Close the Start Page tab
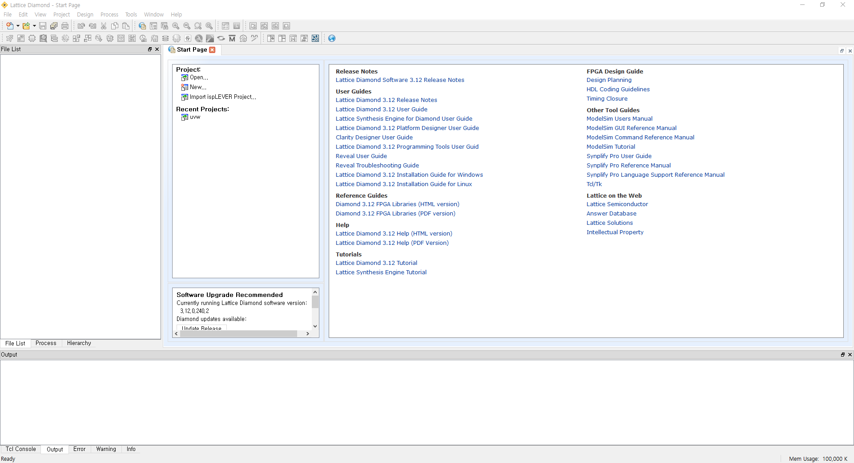This screenshot has width=854, height=463. tap(212, 50)
